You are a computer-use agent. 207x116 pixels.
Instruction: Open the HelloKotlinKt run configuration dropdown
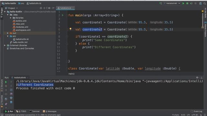coord(172,4)
